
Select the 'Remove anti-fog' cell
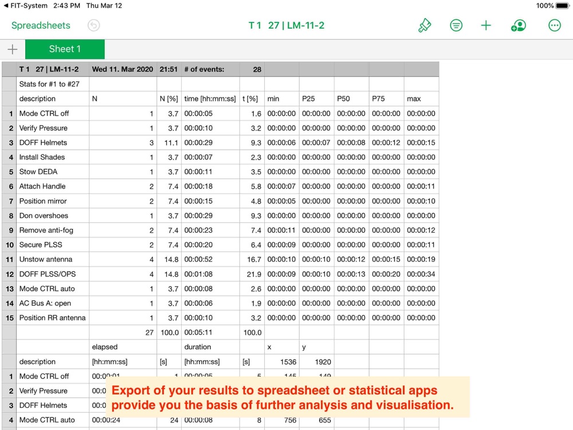point(53,230)
